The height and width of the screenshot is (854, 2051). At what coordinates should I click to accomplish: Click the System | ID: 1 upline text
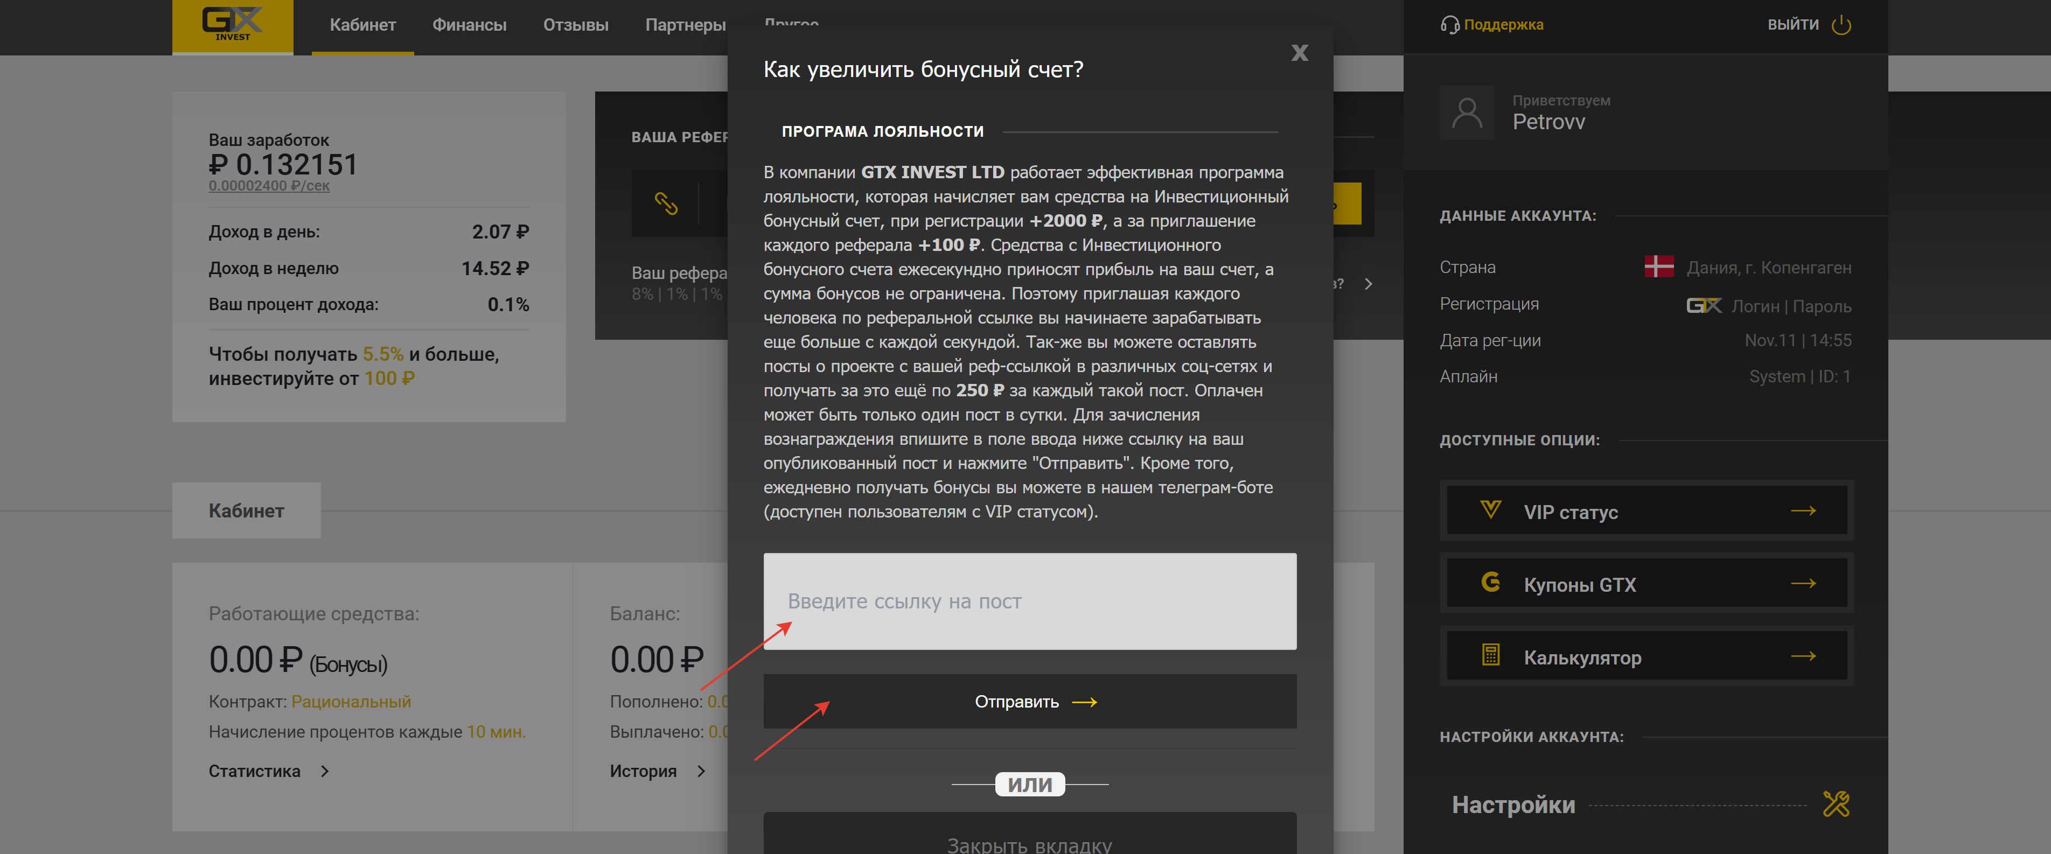coord(1799,376)
